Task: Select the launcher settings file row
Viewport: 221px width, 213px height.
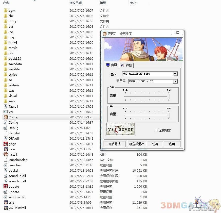Action: click(x=76, y=165)
